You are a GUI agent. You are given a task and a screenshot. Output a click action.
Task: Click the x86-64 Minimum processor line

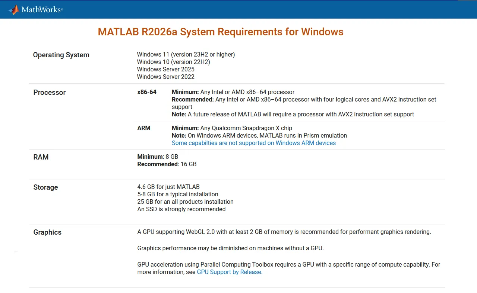pyautogui.click(x=233, y=92)
